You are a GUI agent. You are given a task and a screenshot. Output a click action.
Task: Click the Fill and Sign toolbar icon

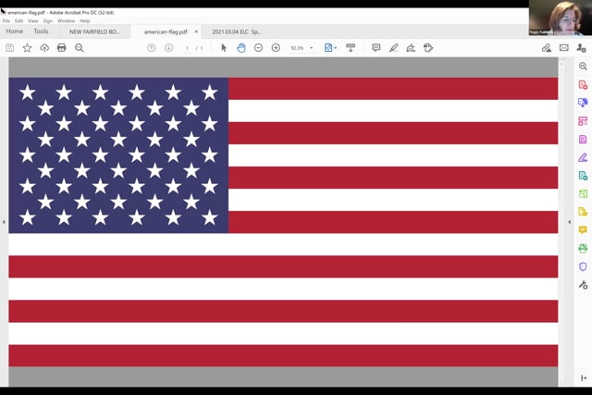(x=547, y=48)
